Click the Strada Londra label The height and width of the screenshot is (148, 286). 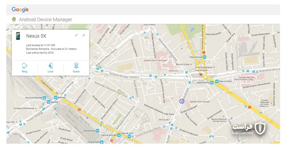(x=264, y=60)
